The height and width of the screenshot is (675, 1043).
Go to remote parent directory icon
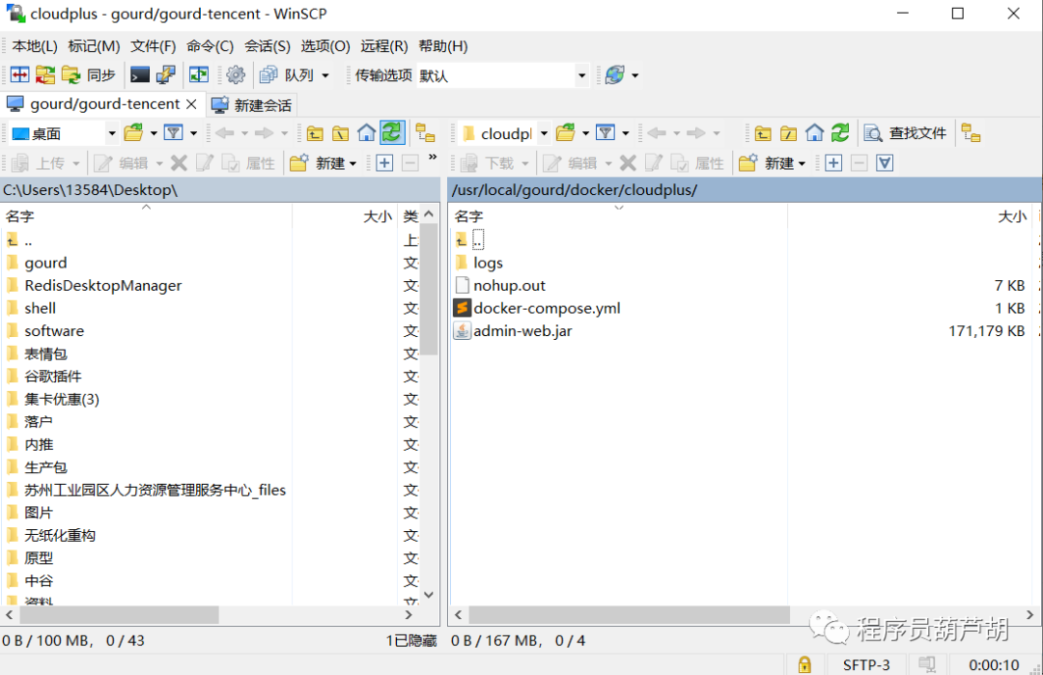[762, 133]
